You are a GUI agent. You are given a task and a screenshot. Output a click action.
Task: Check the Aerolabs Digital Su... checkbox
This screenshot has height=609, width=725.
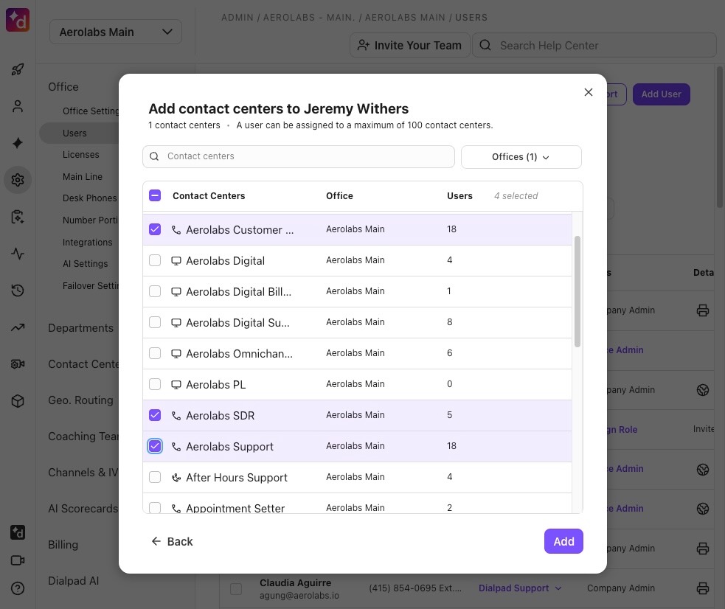[x=155, y=322]
